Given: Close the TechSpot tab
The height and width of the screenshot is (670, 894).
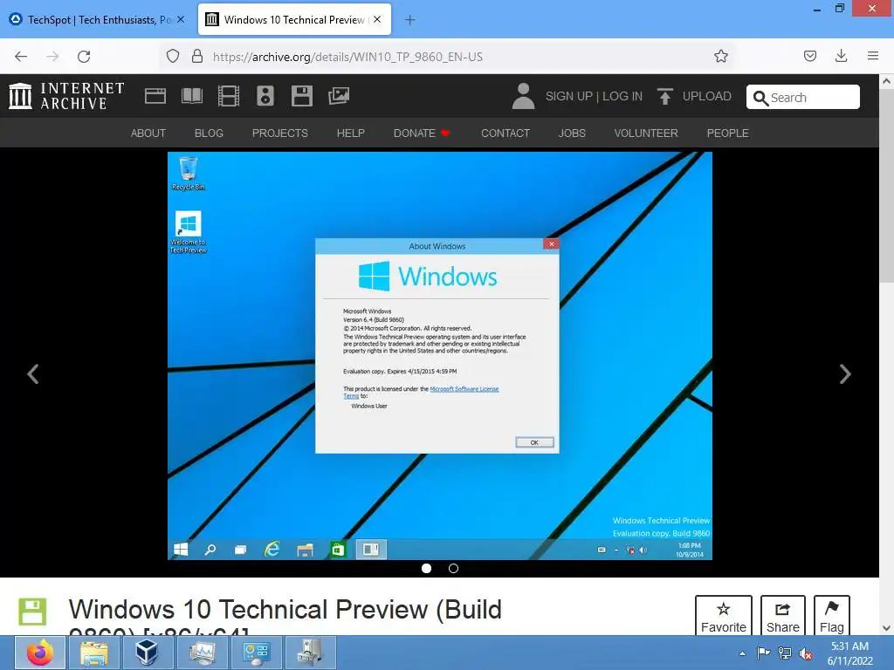Looking at the screenshot, I should [x=181, y=19].
